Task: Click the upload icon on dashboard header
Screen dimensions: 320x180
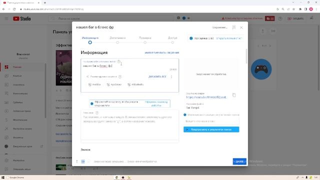Action: pyautogui.click(x=262, y=31)
